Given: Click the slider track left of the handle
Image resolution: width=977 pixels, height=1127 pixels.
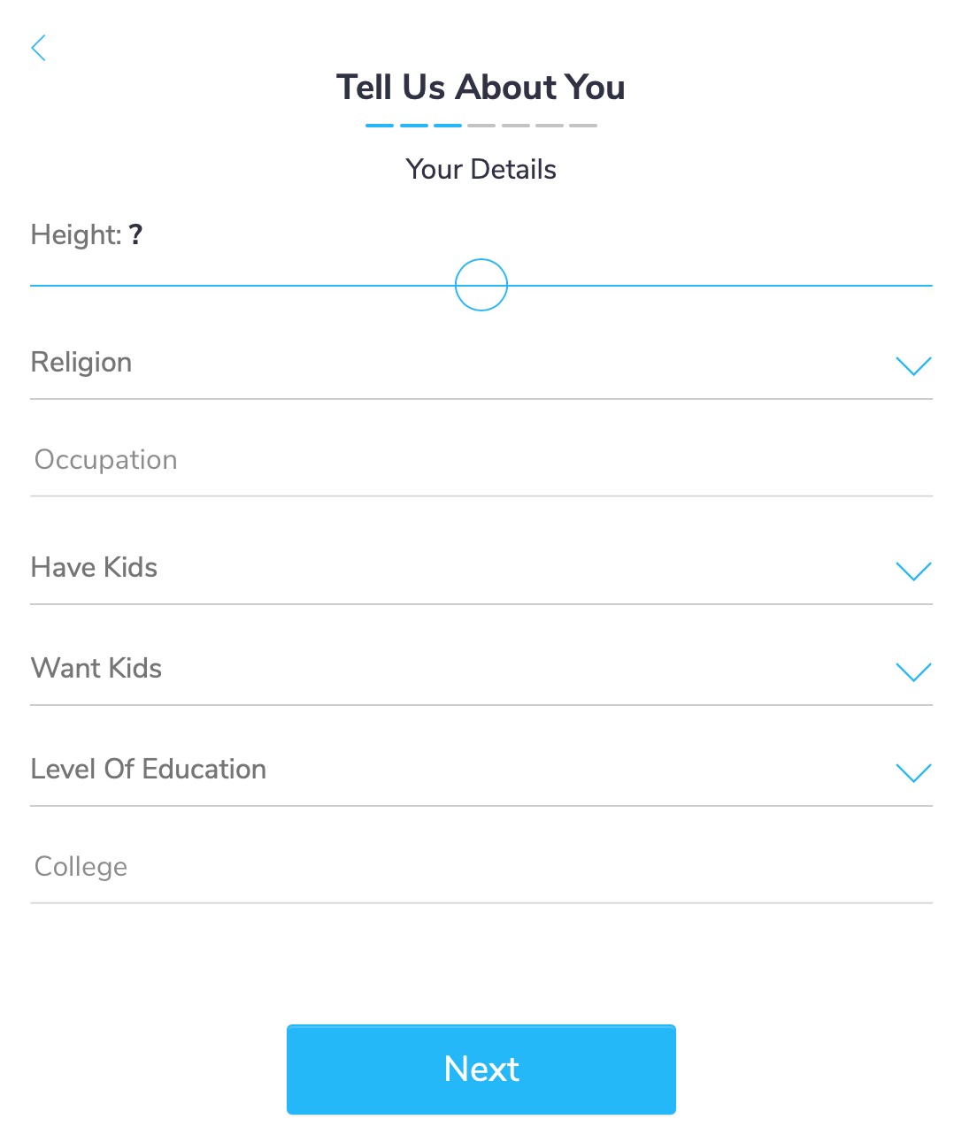Looking at the screenshot, I should [x=242, y=286].
